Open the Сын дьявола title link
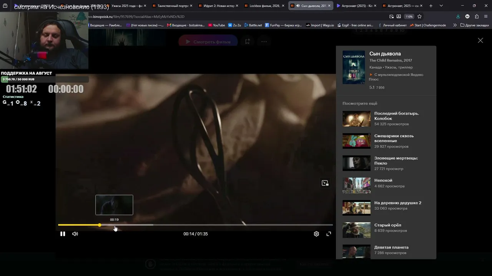The image size is (492, 276). [385, 54]
